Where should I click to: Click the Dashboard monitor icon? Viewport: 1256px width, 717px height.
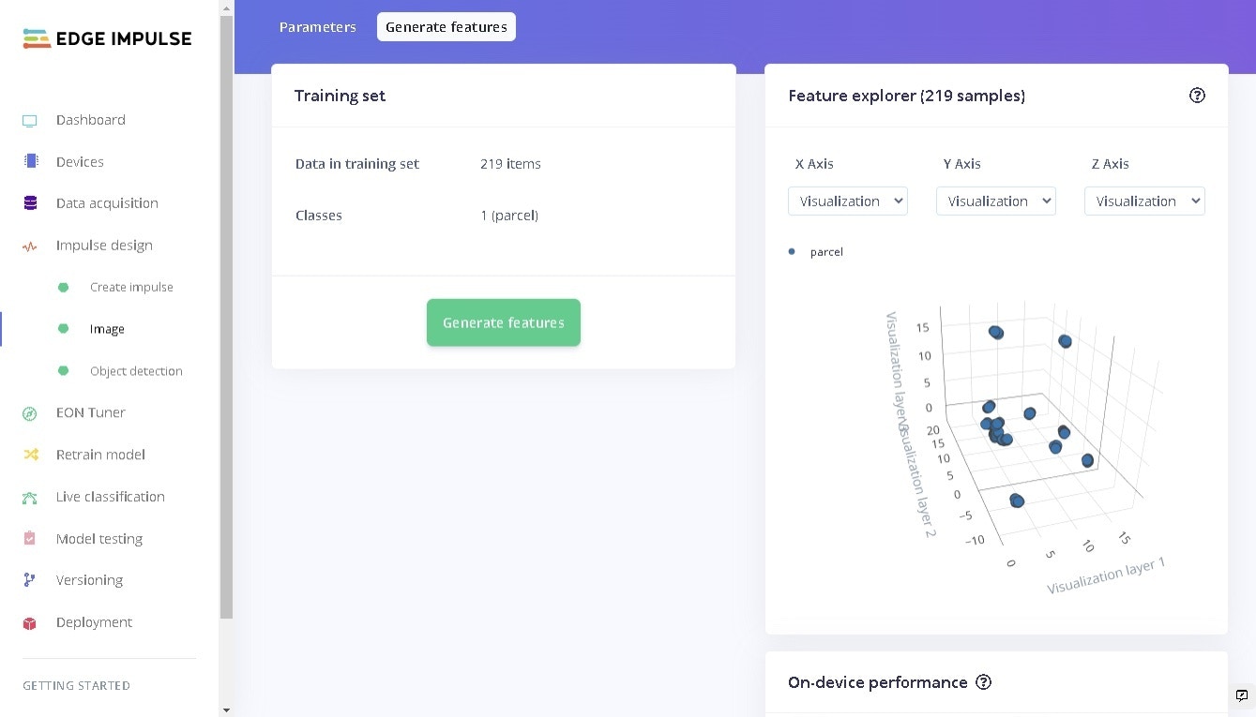point(30,121)
